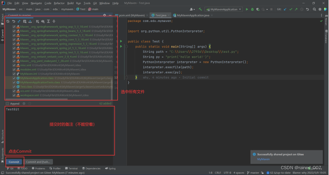Click the run gutter arrow next to class Test
Viewport: 329px width, 175px height.
121,41
